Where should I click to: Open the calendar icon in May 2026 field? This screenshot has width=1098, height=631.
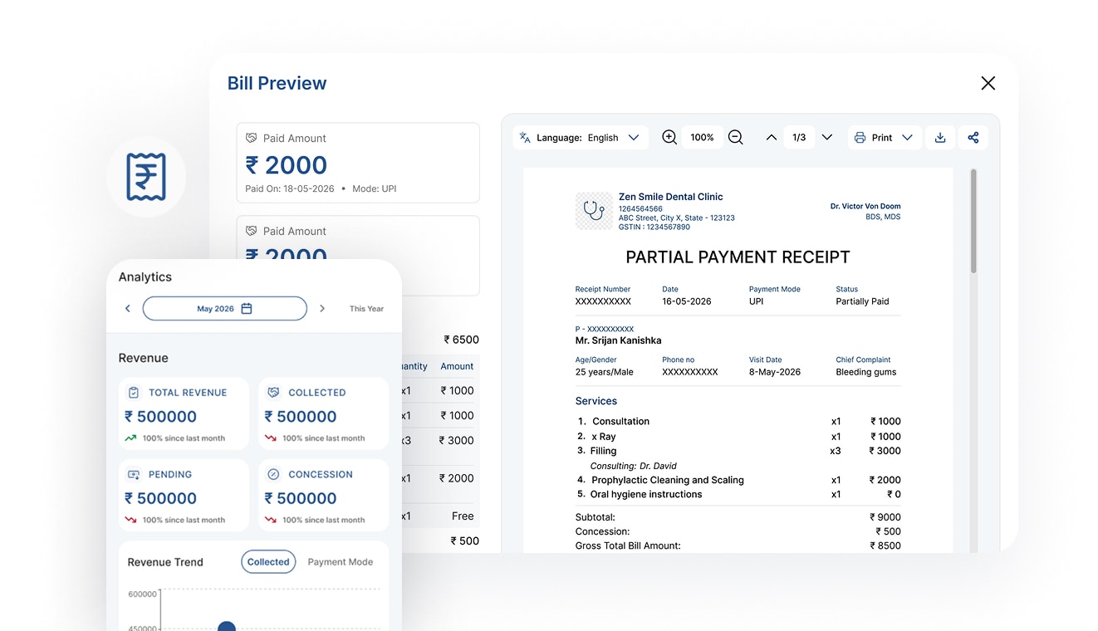tap(247, 309)
